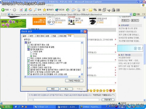
Task: Uncheck 스크립트 디버깅 사용 안 함
Action: click(28, 67)
